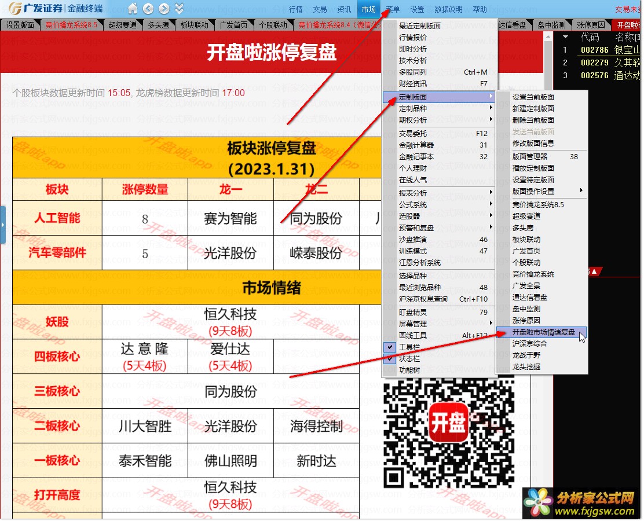644x521 pixels.
Task: Open the 设置 top menu
Action: click(418, 9)
